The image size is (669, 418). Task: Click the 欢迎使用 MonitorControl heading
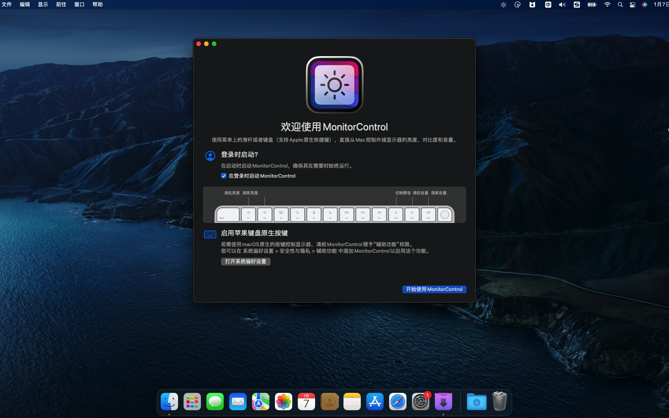[334, 127]
